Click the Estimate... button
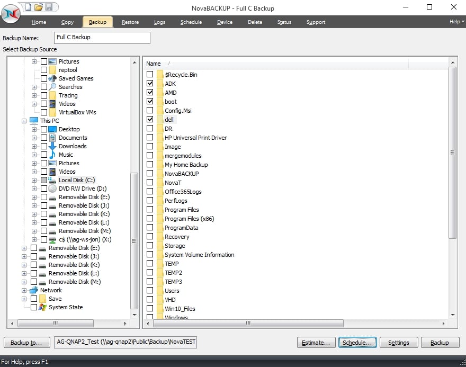 click(316, 343)
